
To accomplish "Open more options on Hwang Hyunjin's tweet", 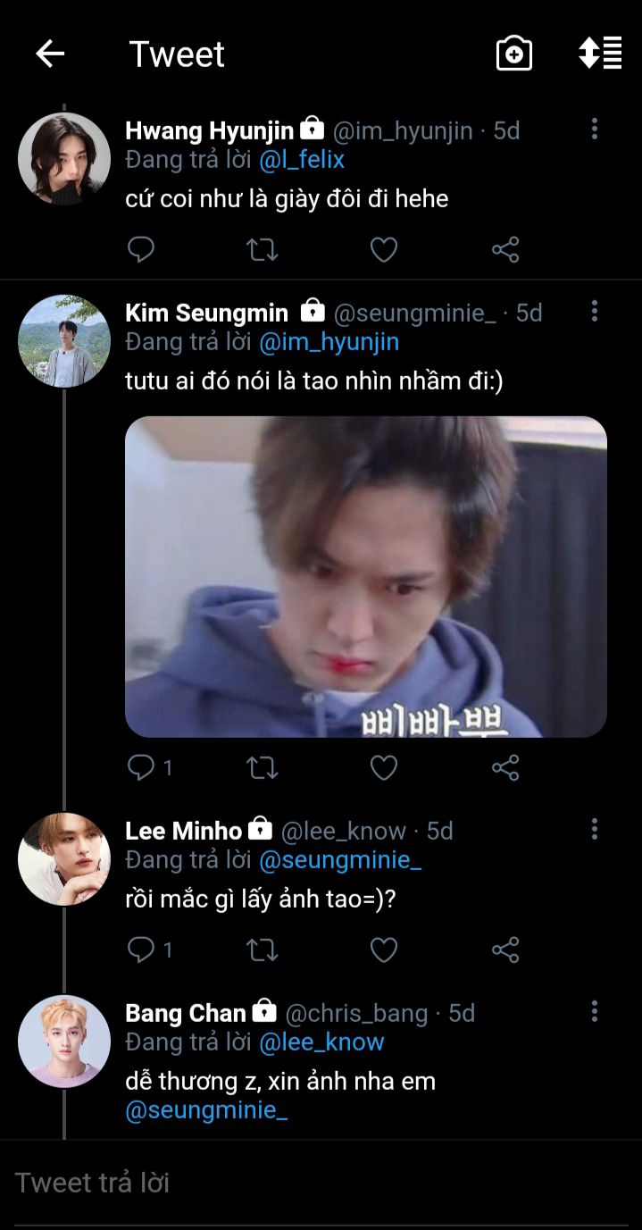I will tap(594, 130).
